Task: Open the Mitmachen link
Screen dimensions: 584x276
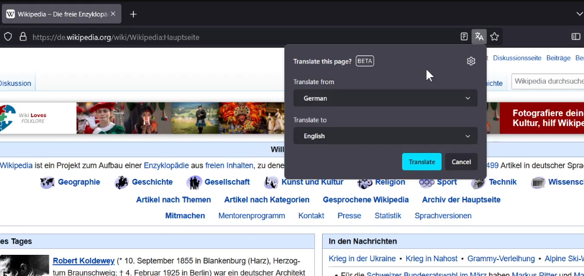Action: [185, 215]
